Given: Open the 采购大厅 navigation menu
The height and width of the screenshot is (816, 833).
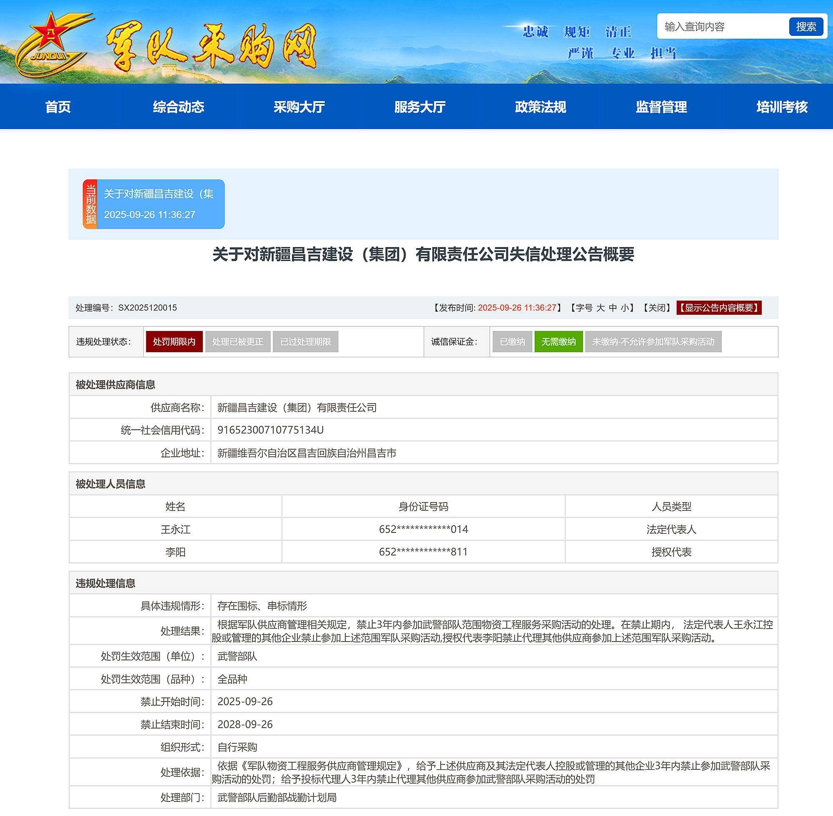Looking at the screenshot, I should pos(299,107).
